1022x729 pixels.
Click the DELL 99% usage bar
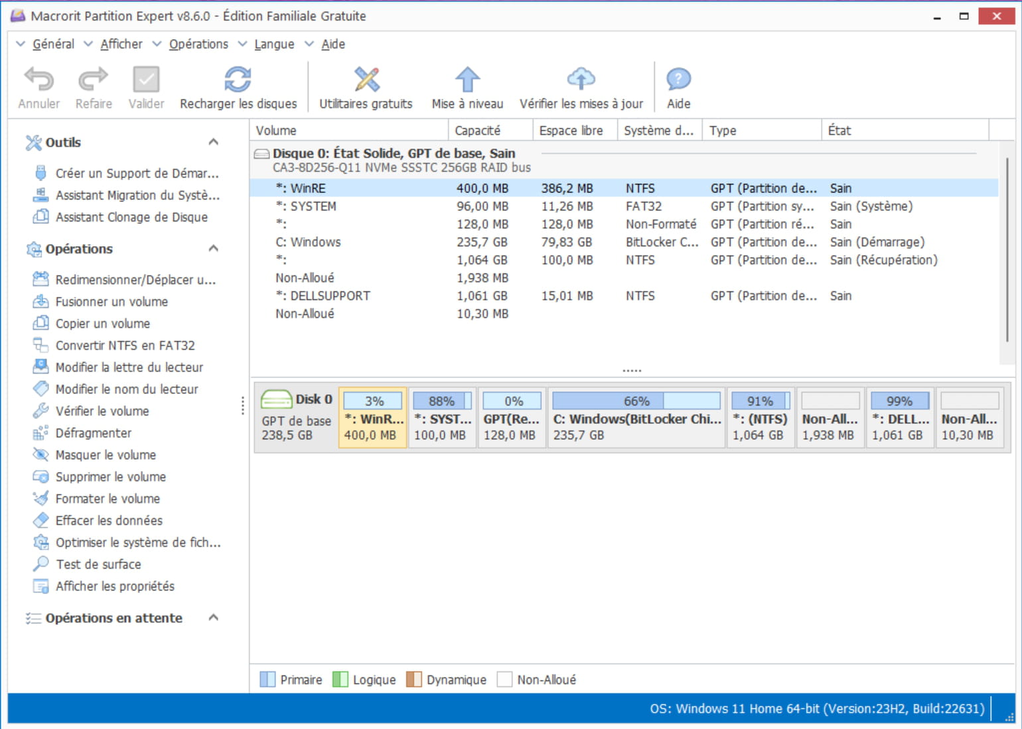900,401
